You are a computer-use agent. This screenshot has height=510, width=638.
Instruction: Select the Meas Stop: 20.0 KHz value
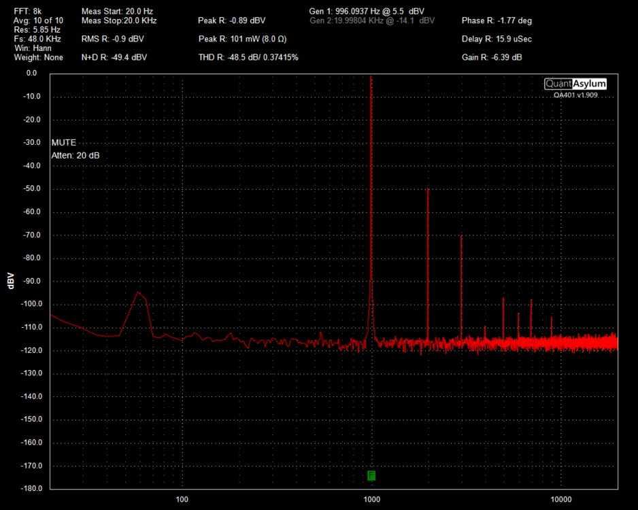coord(119,20)
